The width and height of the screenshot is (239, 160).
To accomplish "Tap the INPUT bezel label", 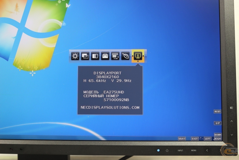I will pos(180,151).
